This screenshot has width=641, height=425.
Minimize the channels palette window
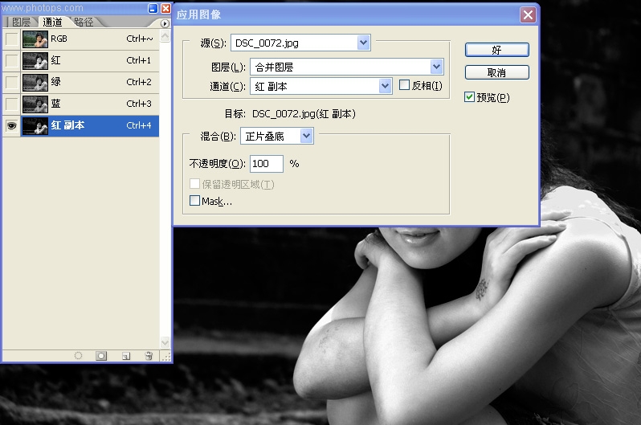coord(153,8)
